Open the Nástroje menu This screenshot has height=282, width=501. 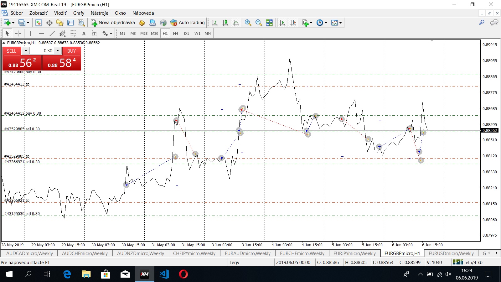pos(99,13)
